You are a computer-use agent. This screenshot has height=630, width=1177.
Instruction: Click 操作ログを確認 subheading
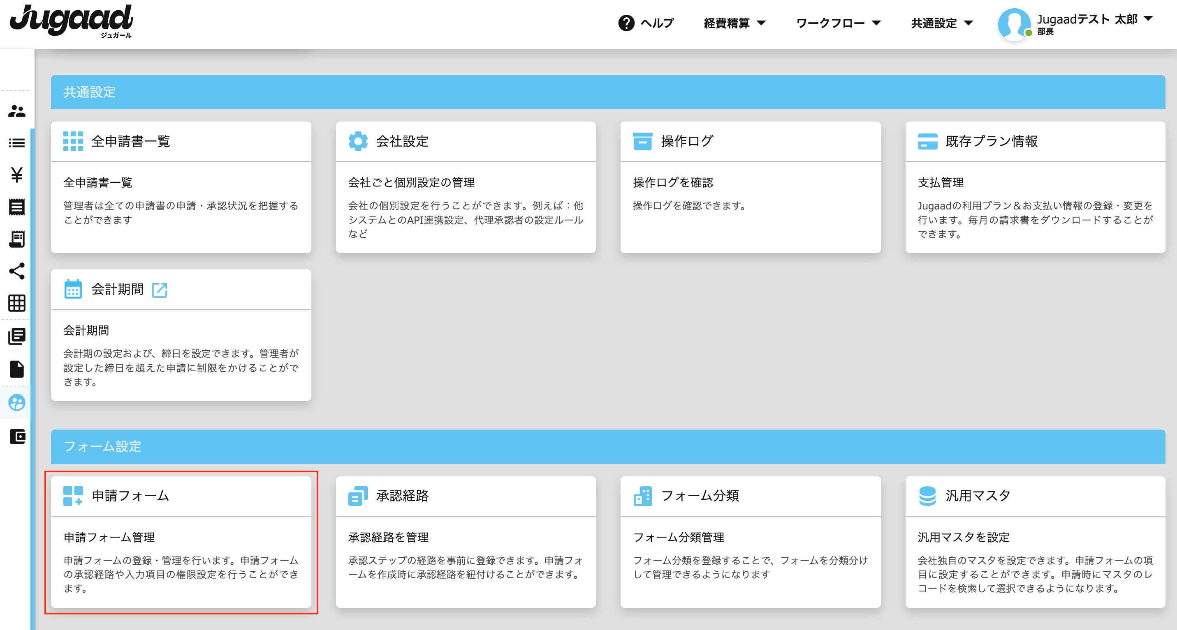(x=673, y=182)
